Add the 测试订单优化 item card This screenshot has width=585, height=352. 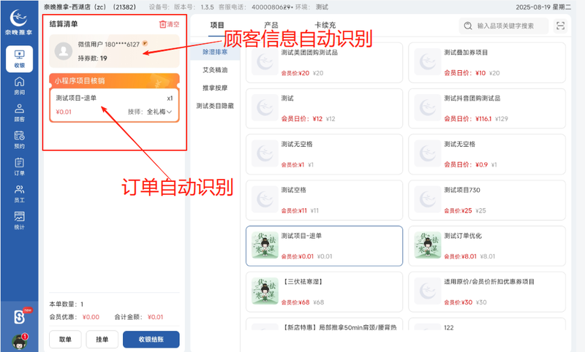[x=487, y=246]
